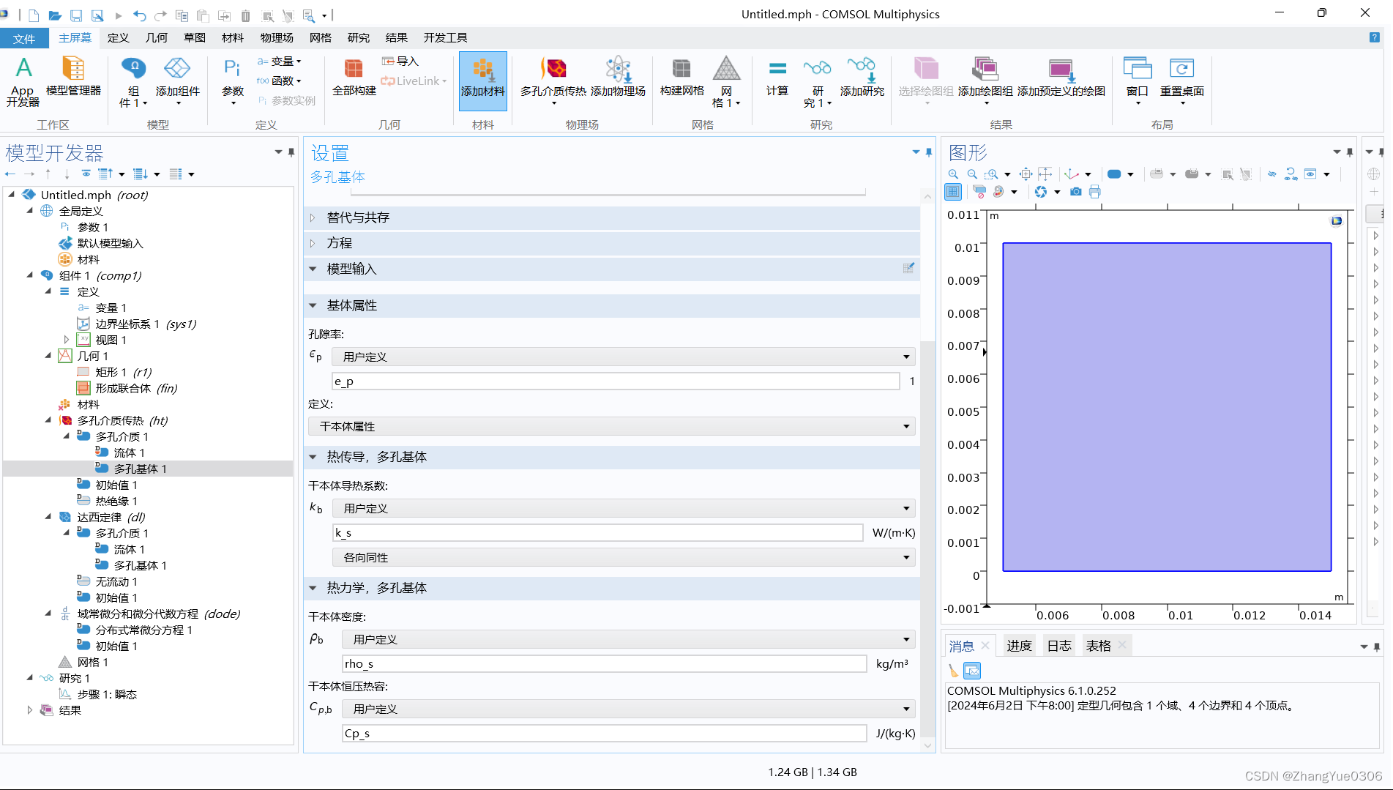Image resolution: width=1393 pixels, height=790 pixels.
Task: Toggle the grid display button in 图形 toolbar
Action: click(953, 192)
